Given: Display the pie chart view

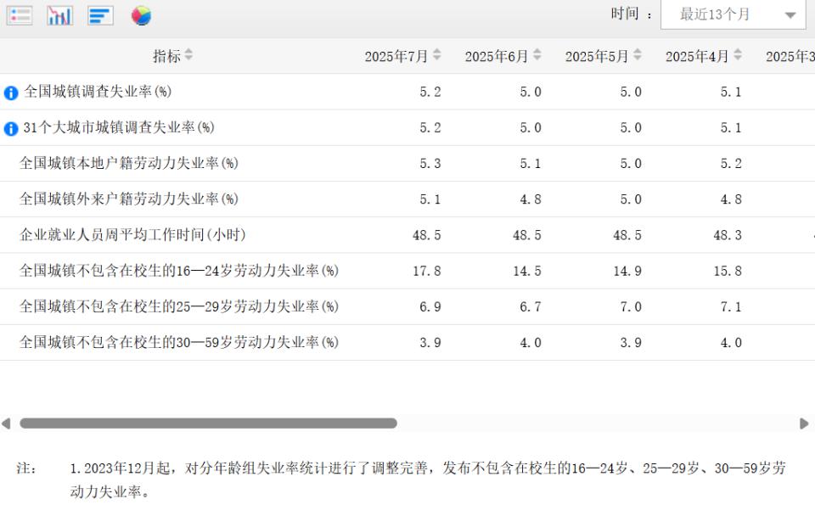Looking at the screenshot, I should 141,15.
